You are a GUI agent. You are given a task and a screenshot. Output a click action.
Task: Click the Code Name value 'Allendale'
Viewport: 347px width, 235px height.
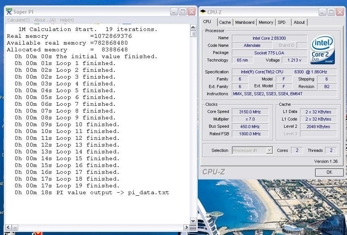[x=252, y=45]
